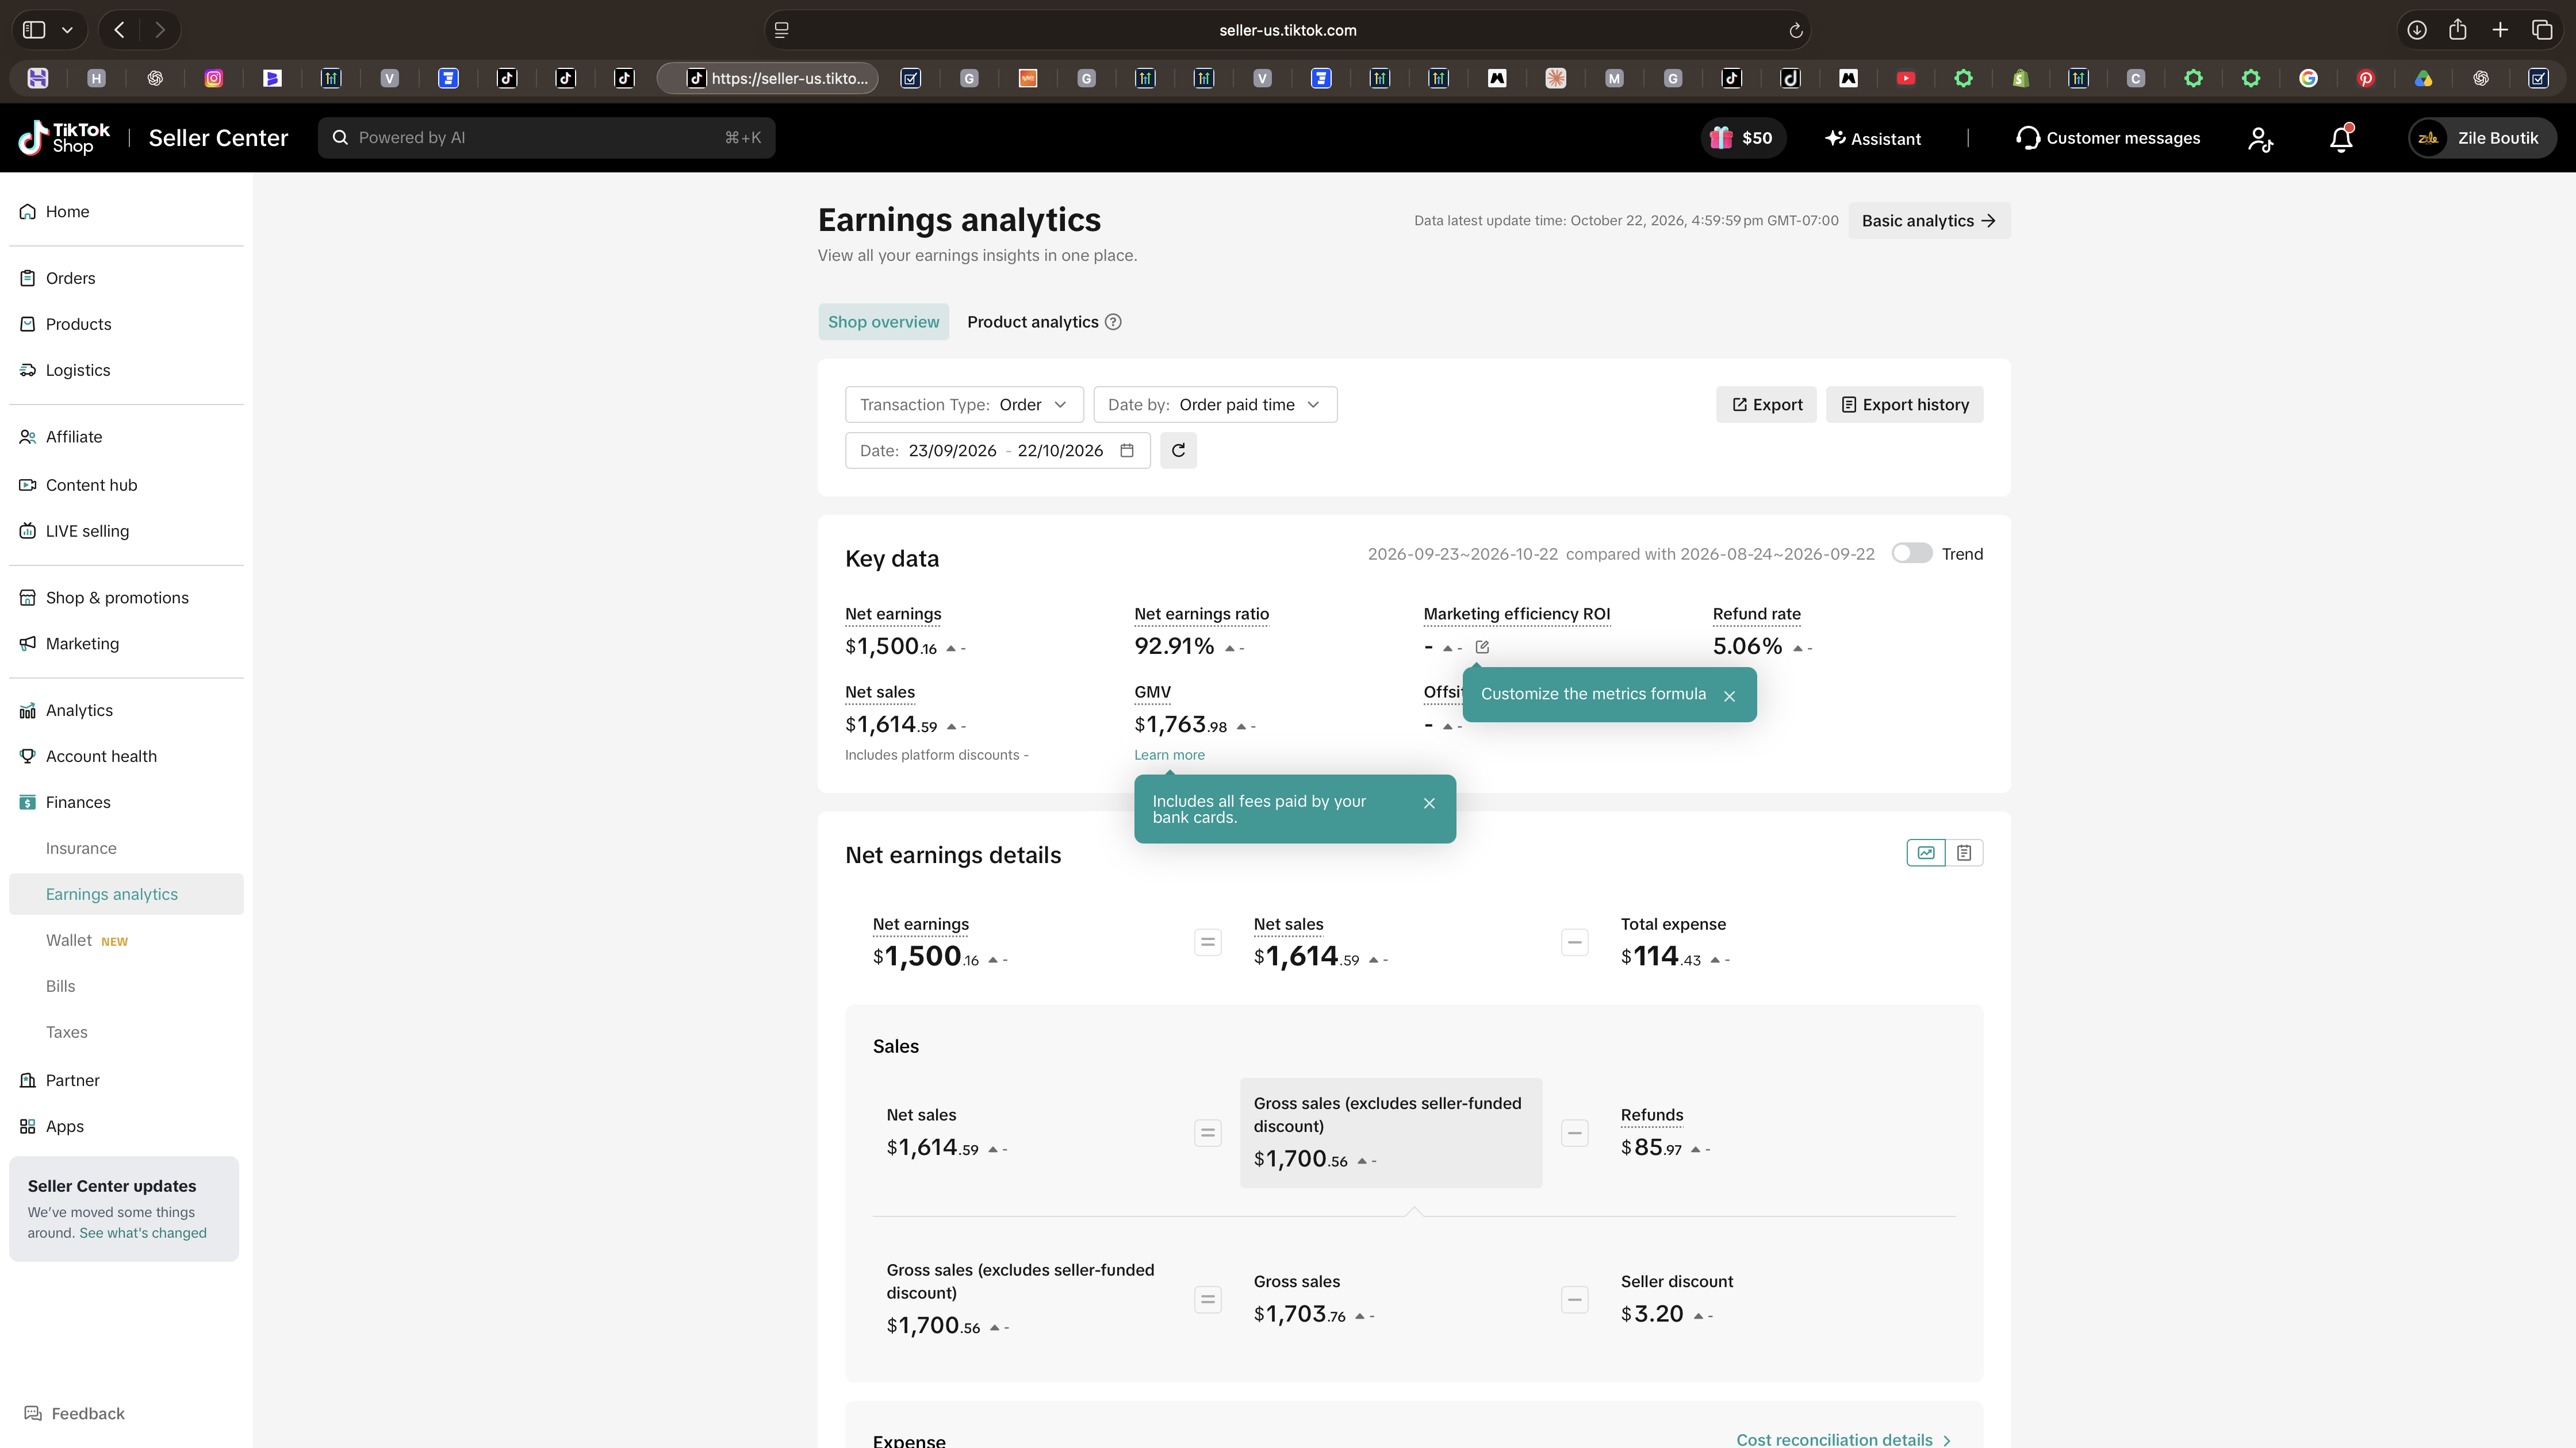Click the Export button
The width and height of the screenshot is (2576, 1448).
(1766, 405)
